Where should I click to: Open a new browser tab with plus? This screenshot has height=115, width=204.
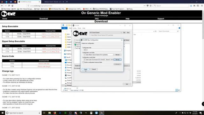(x=67, y=2)
